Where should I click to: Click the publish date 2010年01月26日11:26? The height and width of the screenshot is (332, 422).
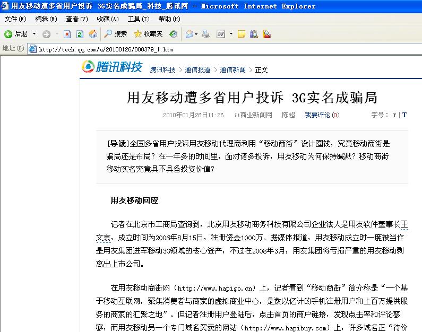coord(193,115)
